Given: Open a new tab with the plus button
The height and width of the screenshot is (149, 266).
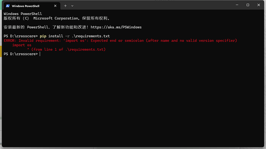Looking at the screenshot, I should click(65, 6).
